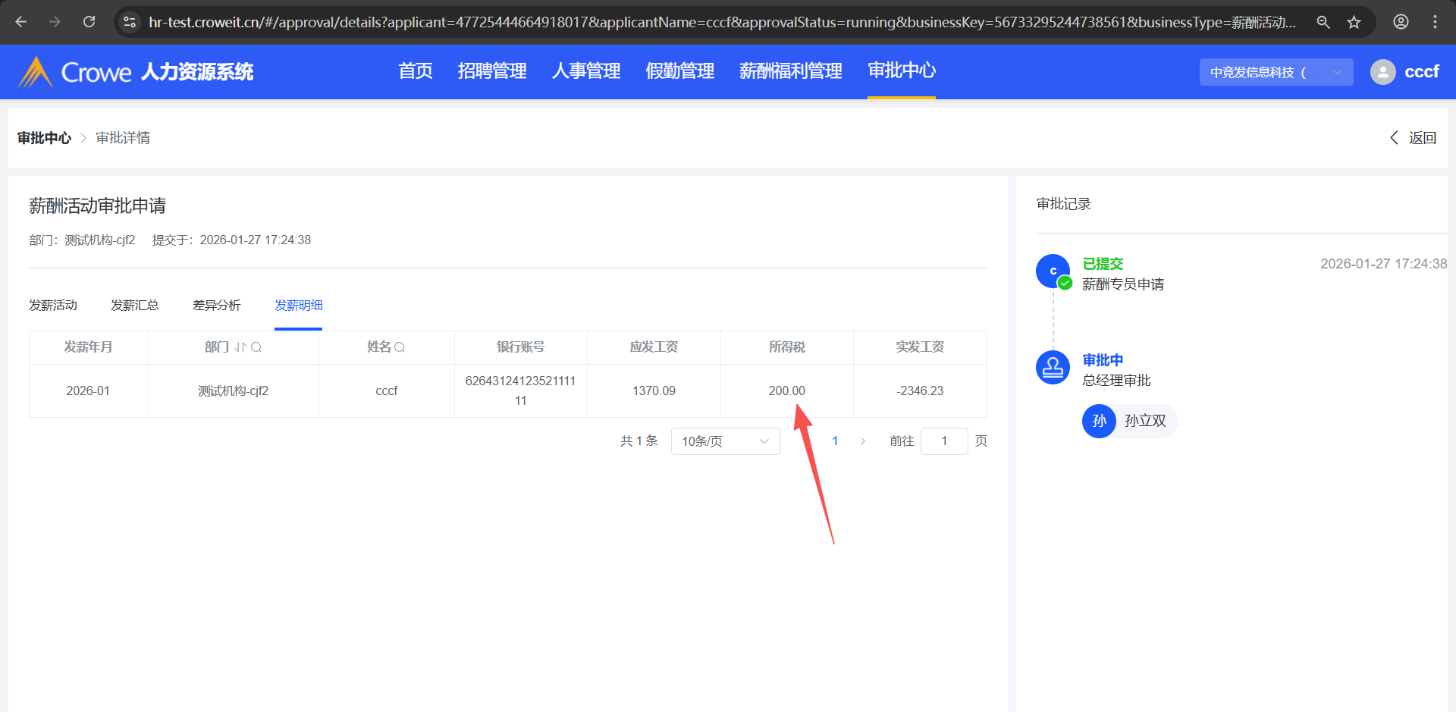Click the page number jump input field
Screen dimensions: 1456x712
click(x=943, y=441)
